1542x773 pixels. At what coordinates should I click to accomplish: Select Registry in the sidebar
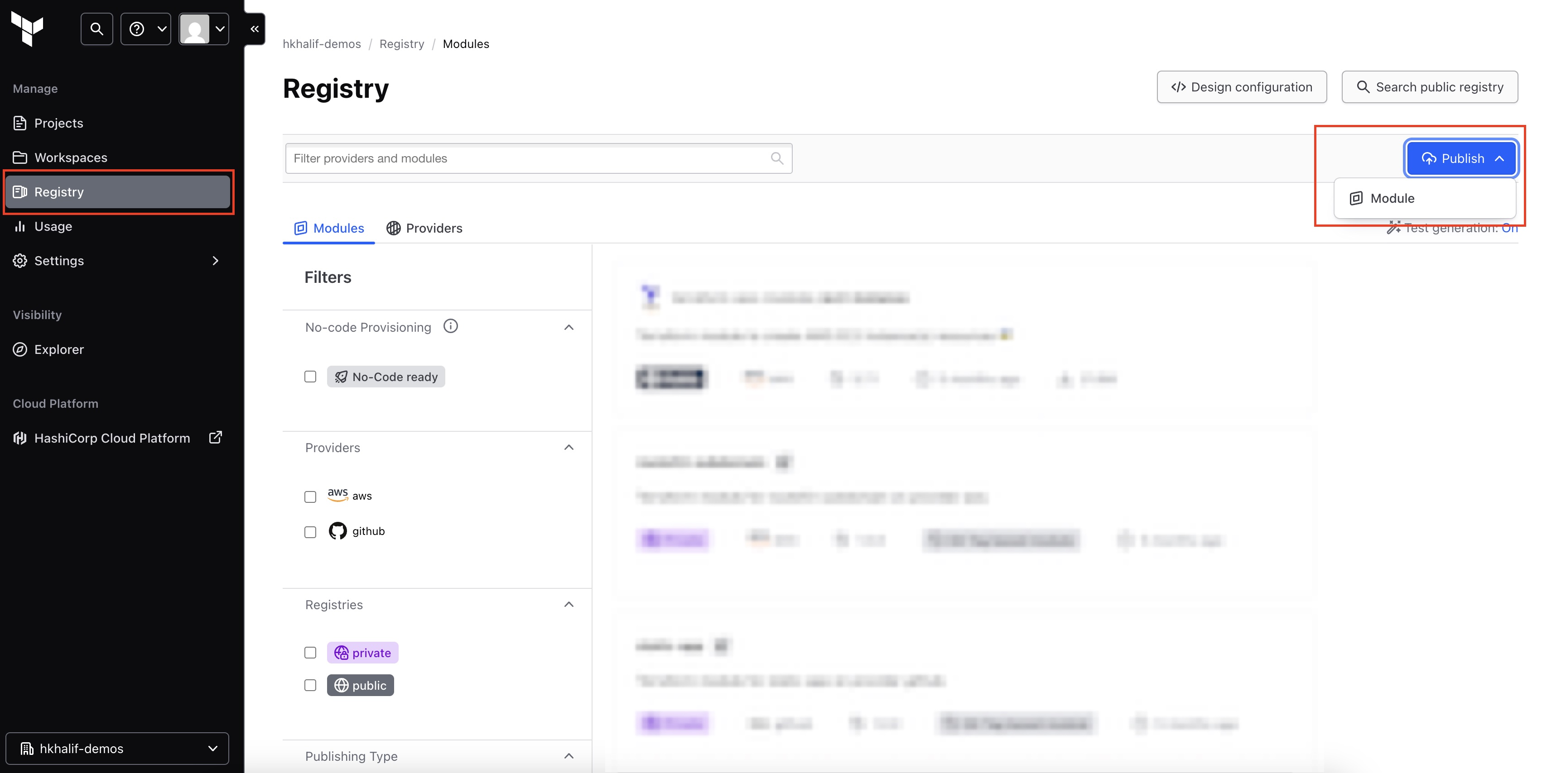coord(117,192)
